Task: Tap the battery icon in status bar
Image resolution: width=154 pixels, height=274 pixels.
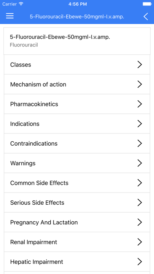Action: point(147,4)
